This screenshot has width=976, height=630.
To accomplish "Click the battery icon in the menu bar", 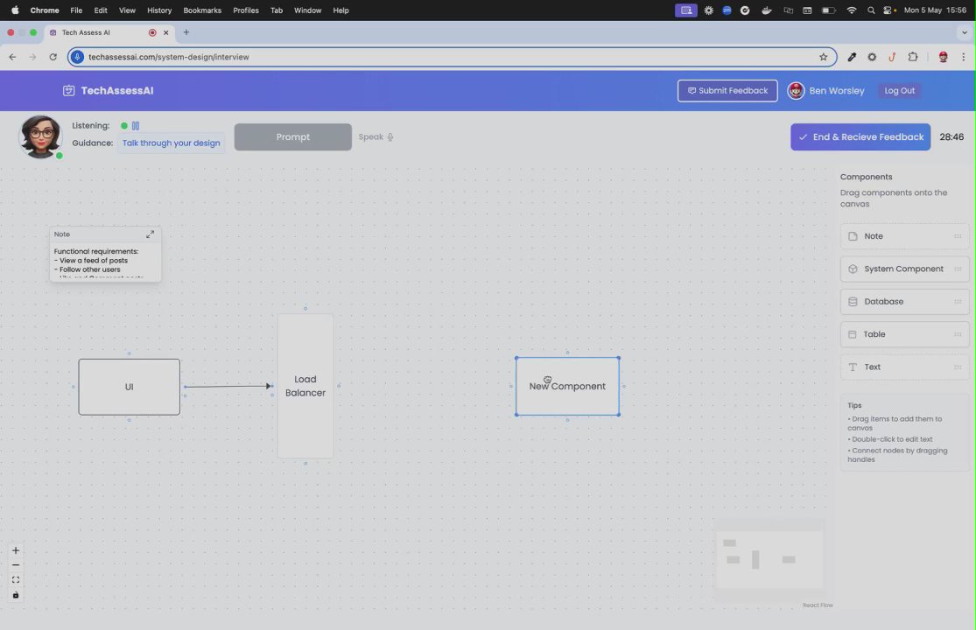I will [828, 10].
